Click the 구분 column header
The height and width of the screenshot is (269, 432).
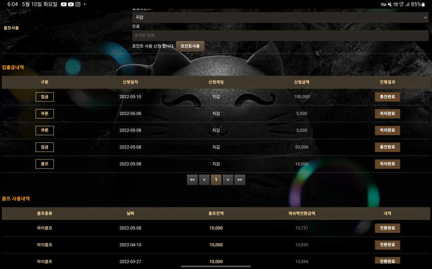(x=45, y=82)
